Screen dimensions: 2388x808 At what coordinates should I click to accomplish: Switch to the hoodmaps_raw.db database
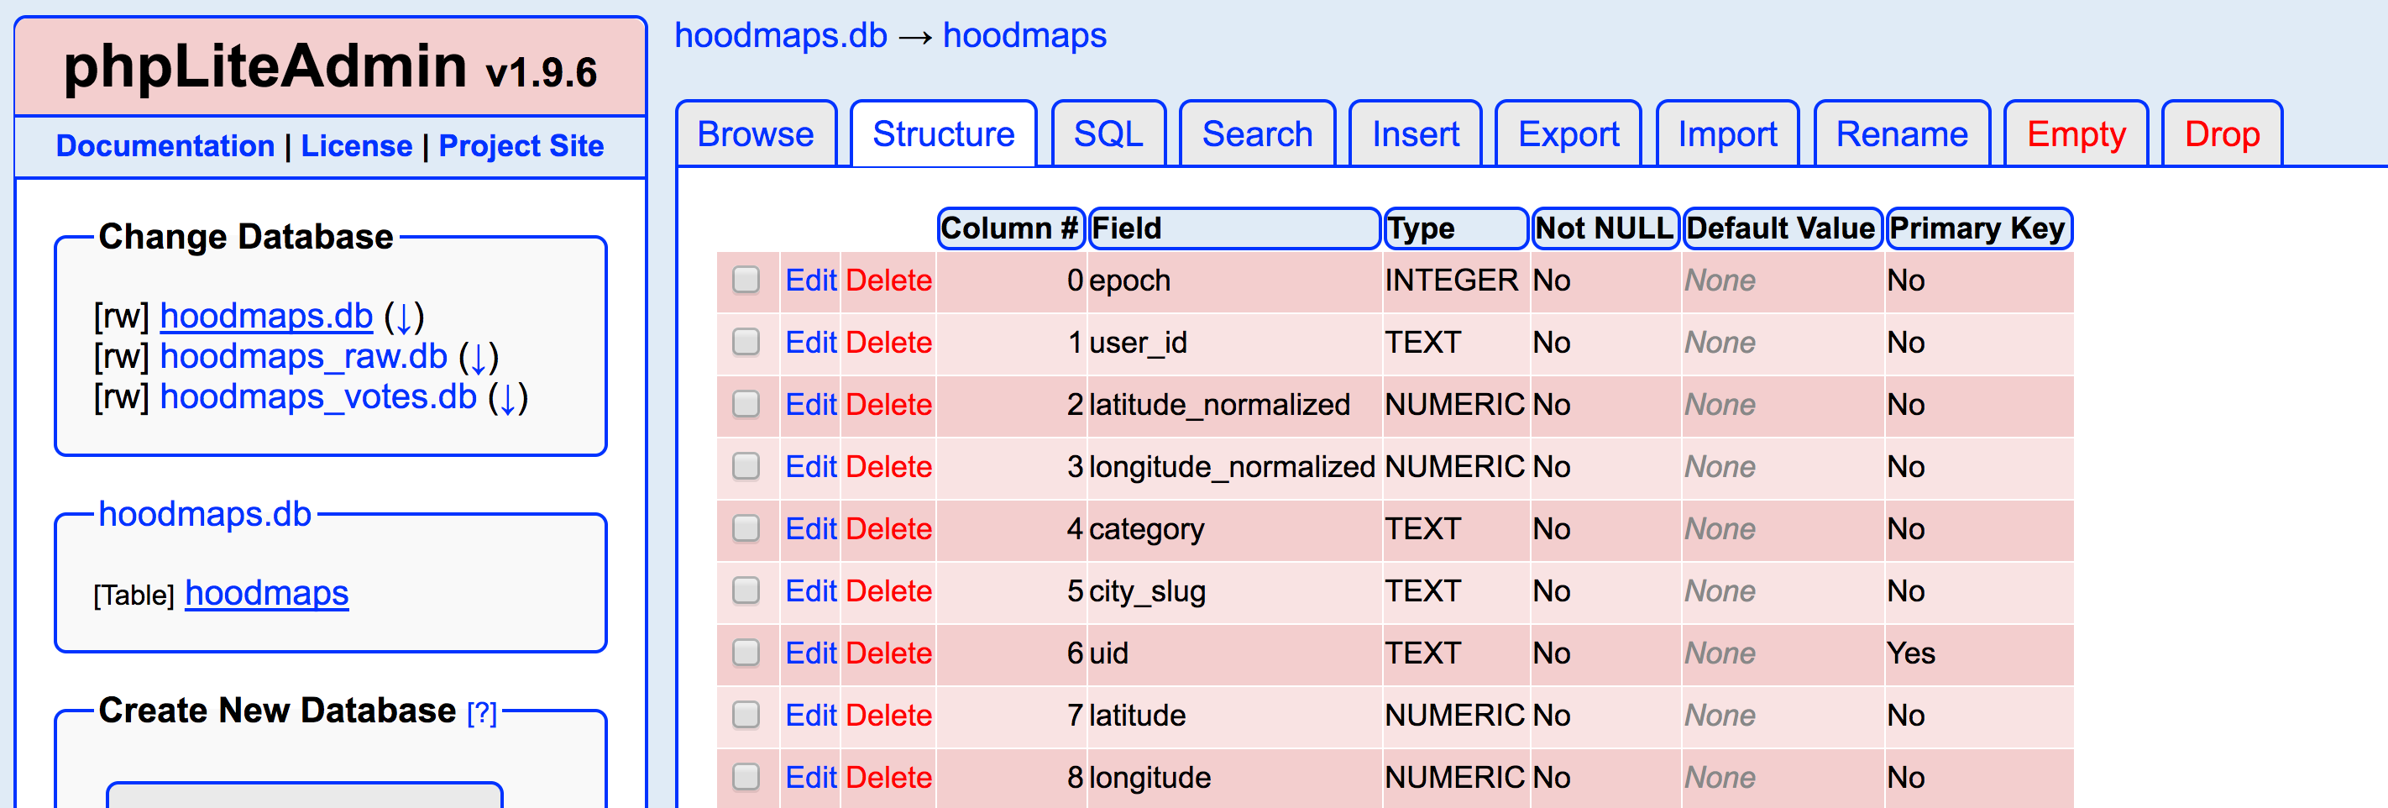click(x=304, y=357)
